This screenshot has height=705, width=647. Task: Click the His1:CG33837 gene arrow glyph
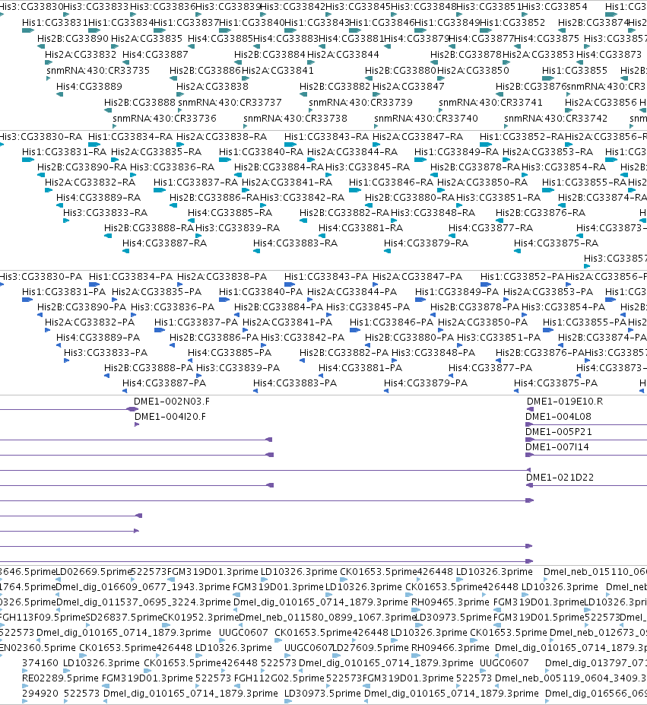(160, 30)
